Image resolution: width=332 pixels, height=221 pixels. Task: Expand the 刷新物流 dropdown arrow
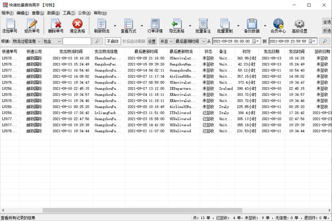click(115, 26)
